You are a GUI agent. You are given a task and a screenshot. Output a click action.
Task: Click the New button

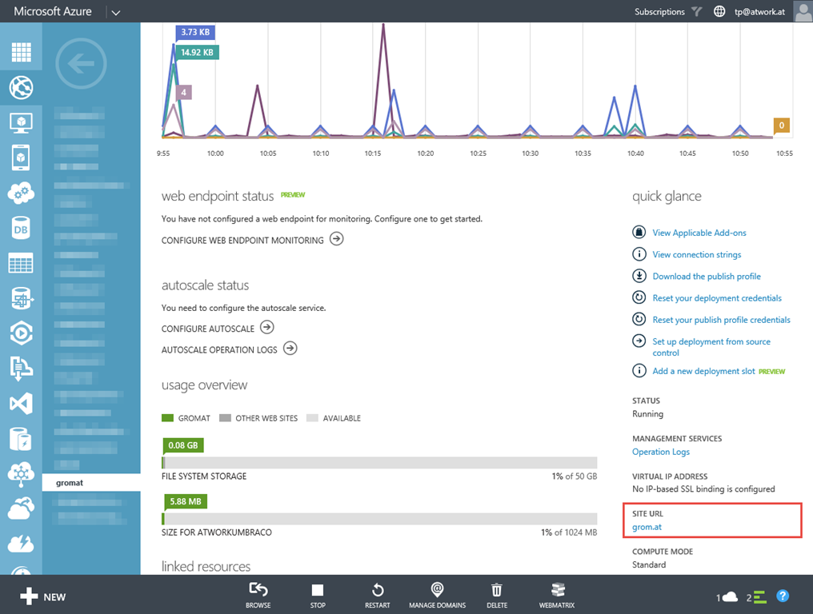[x=44, y=596]
